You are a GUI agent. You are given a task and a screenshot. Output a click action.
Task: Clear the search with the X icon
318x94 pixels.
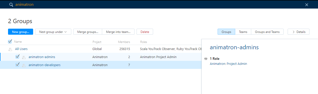click(x=307, y=5)
